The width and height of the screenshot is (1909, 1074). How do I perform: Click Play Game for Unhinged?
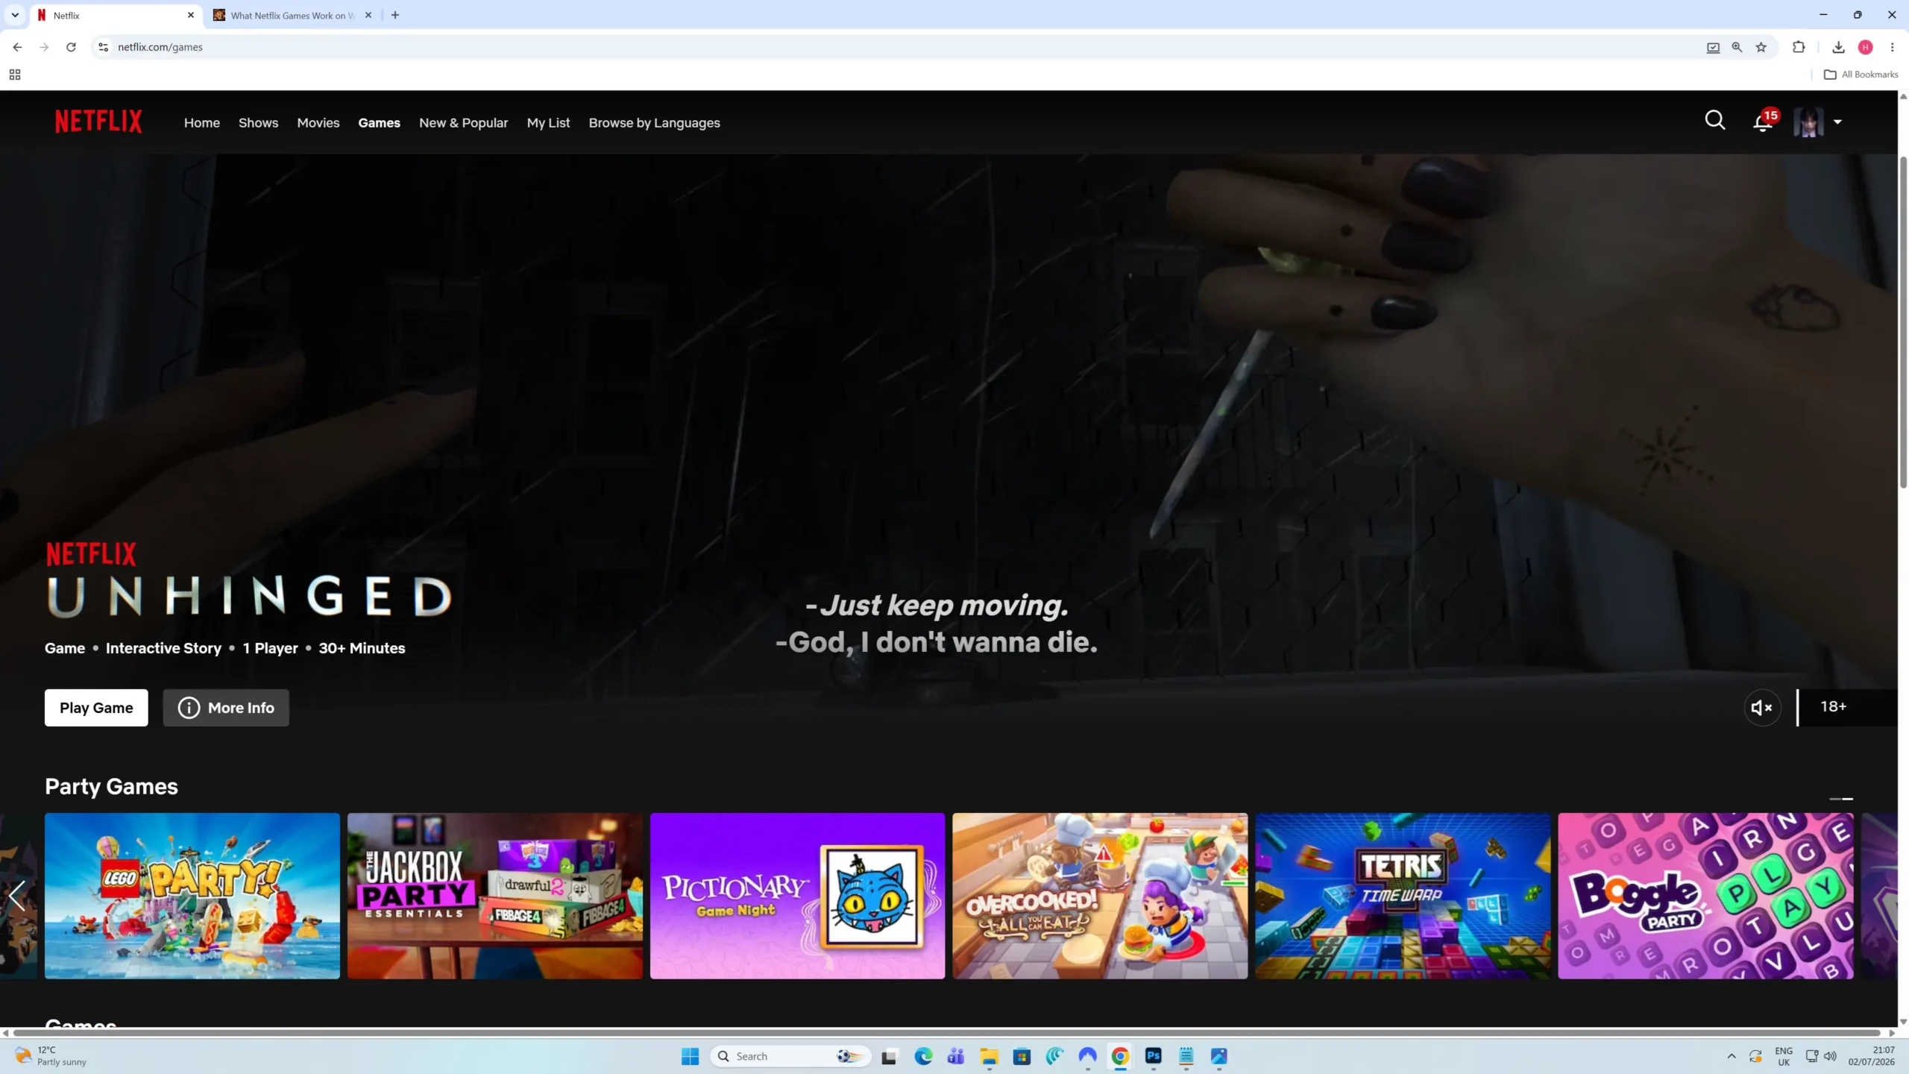tap(96, 707)
